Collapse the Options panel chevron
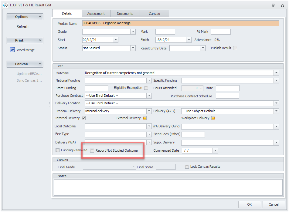Image resolution: width=289 pixels, height=212 pixels. click(x=39, y=17)
